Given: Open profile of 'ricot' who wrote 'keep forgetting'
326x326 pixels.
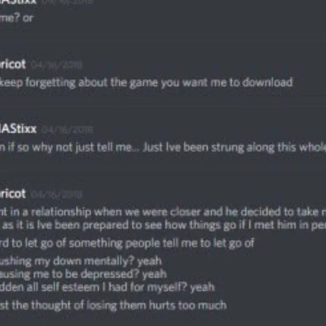Looking at the screenshot, I should [13, 64].
